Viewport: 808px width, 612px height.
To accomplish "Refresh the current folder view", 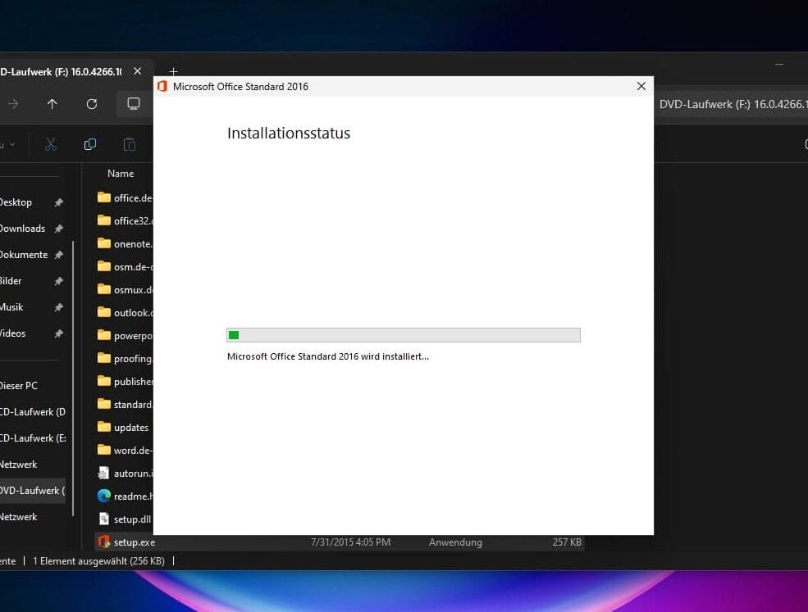I will (92, 104).
